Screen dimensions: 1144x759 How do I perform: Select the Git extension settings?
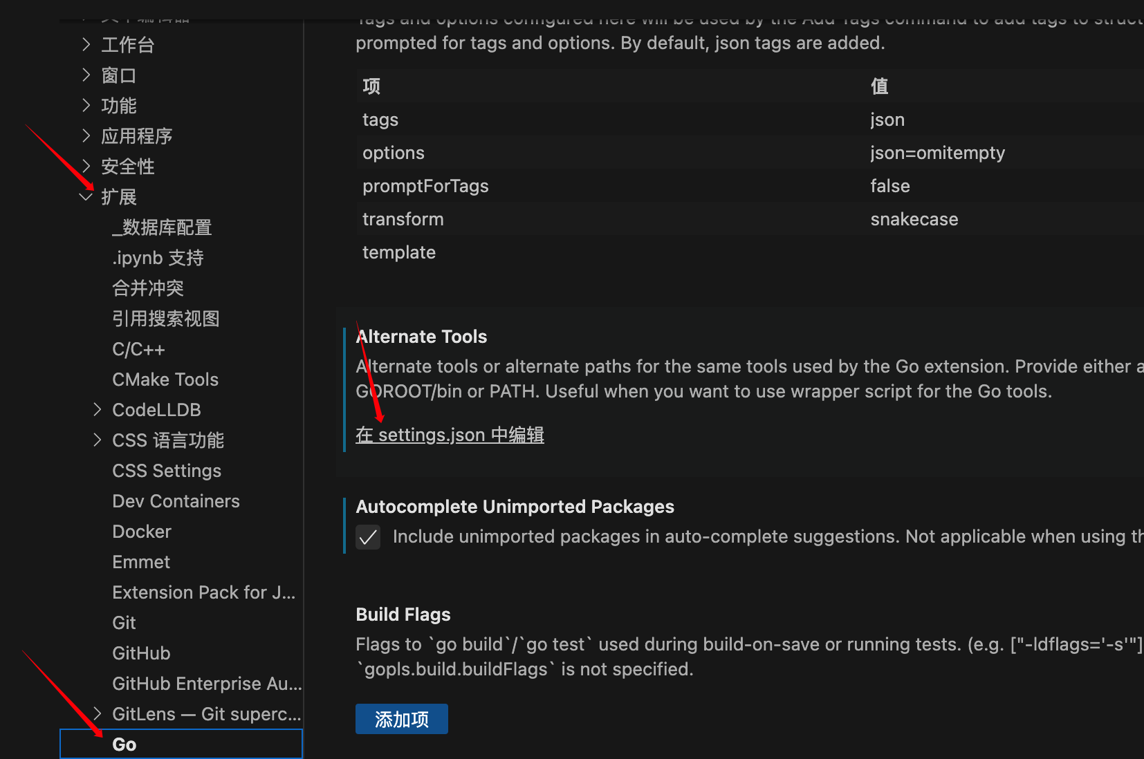pos(124,622)
